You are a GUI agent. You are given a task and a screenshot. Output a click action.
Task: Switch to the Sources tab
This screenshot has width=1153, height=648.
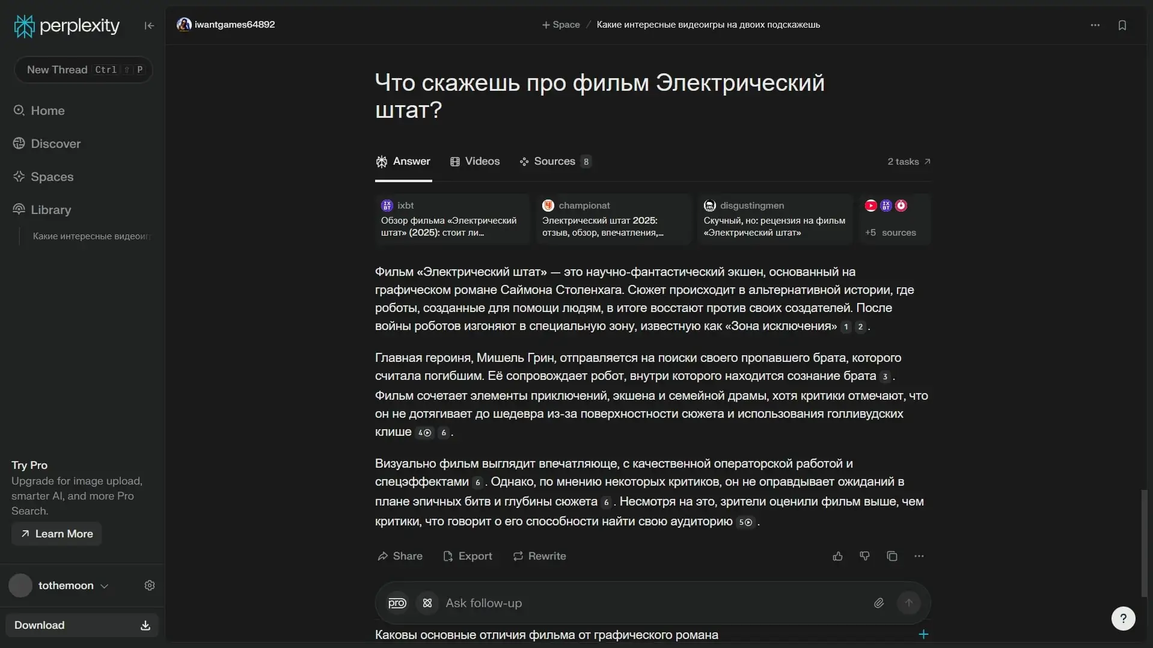(x=554, y=161)
